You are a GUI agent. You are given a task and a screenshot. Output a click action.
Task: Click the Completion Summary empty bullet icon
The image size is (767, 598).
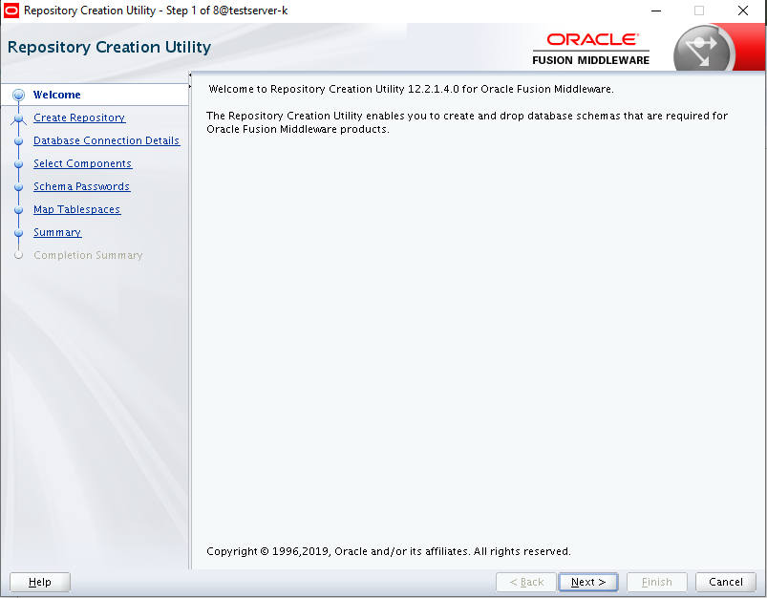18,255
